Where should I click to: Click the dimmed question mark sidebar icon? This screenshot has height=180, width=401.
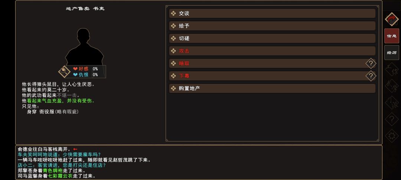392,119
